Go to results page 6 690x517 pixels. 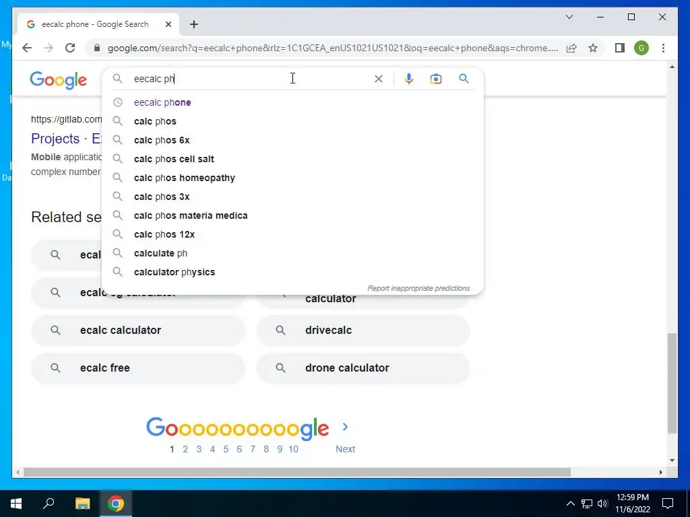coord(239,449)
